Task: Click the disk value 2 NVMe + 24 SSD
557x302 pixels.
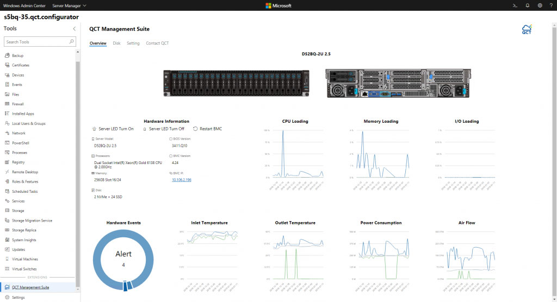Action: 108,197
